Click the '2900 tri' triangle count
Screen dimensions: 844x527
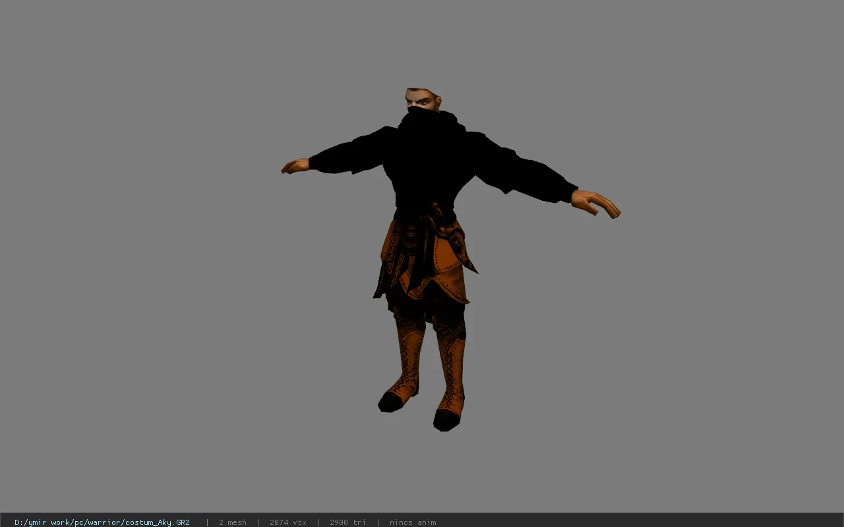347,522
